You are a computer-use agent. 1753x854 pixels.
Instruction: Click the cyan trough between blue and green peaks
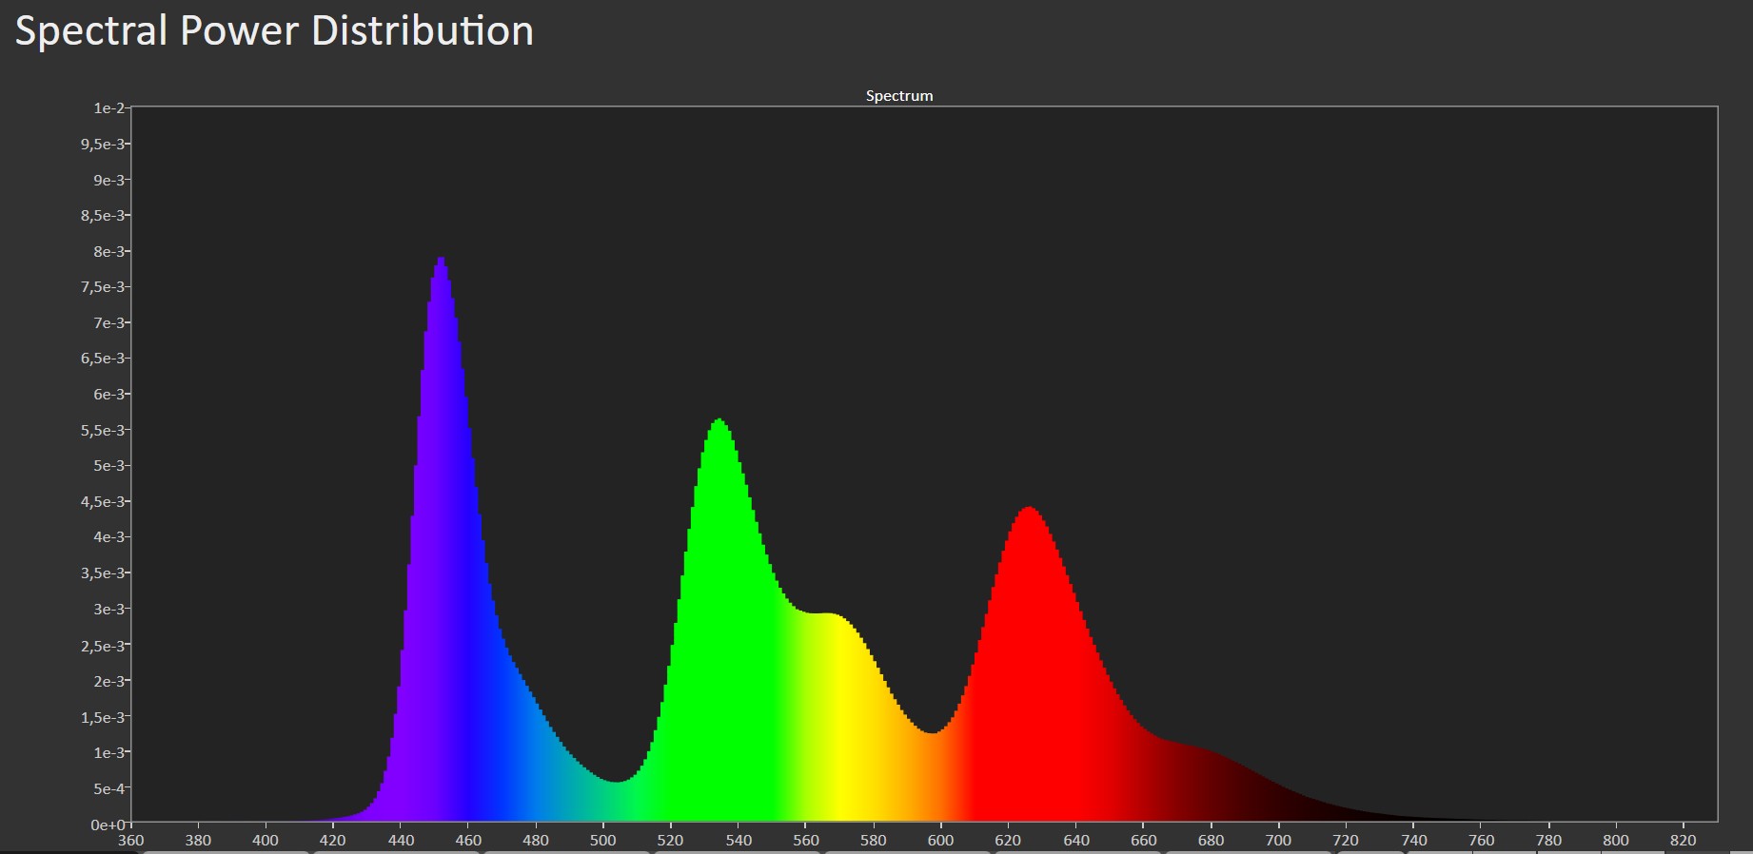pos(617,794)
